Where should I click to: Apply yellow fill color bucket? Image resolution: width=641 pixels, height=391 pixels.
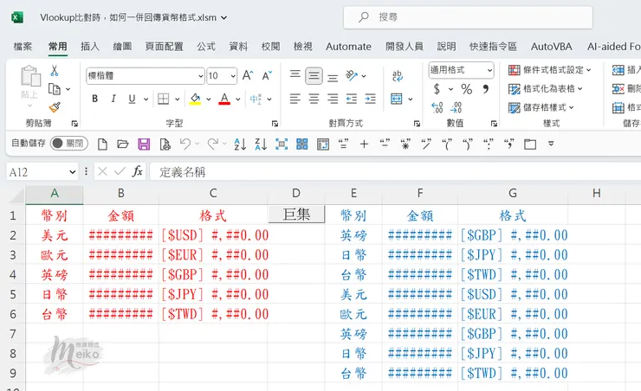click(195, 99)
